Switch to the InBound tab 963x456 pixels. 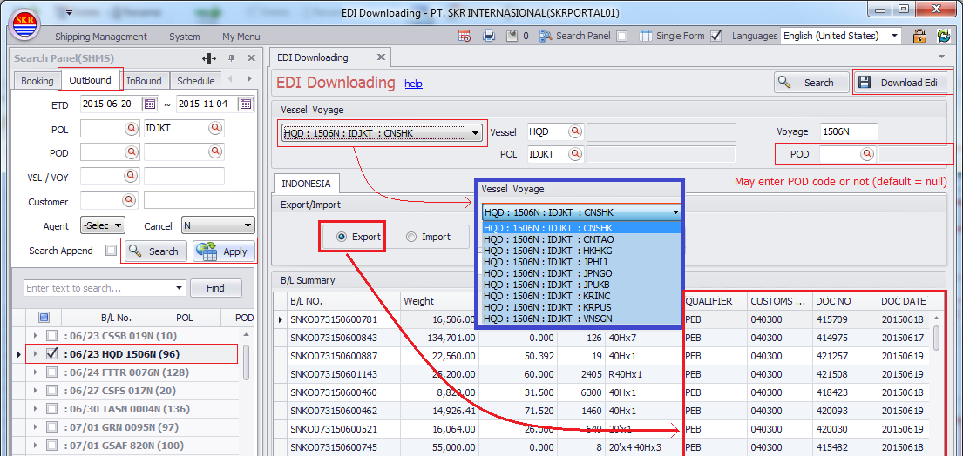tap(145, 80)
